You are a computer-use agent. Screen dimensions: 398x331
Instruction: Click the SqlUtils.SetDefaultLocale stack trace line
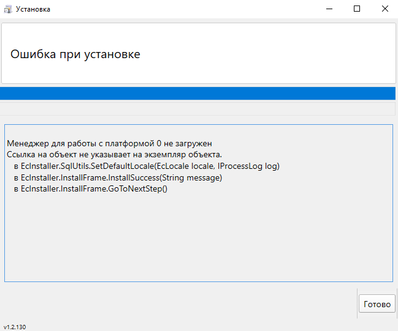click(x=147, y=166)
